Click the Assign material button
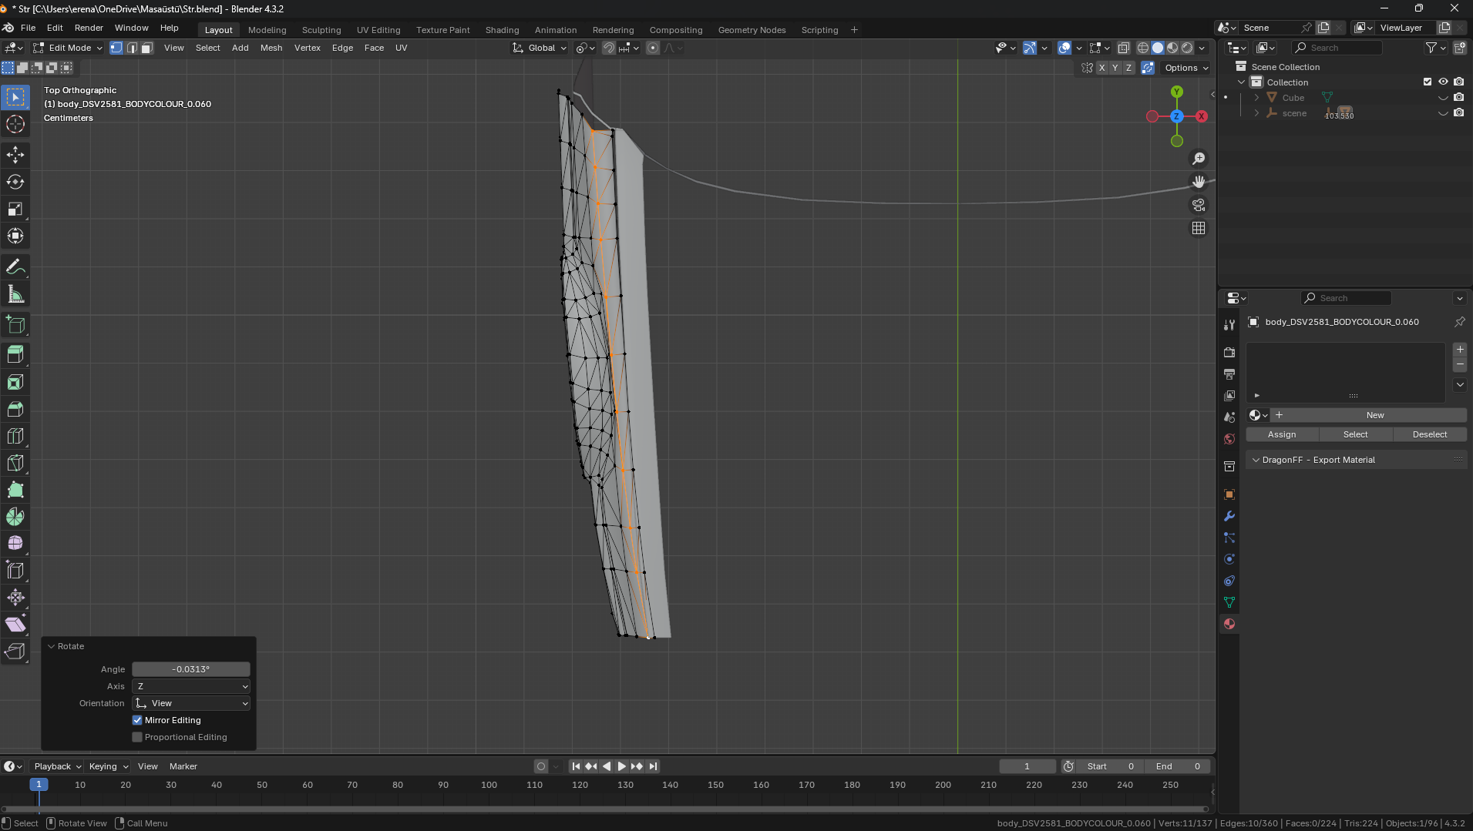The width and height of the screenshot is (1473, 831). (1282, 434)
